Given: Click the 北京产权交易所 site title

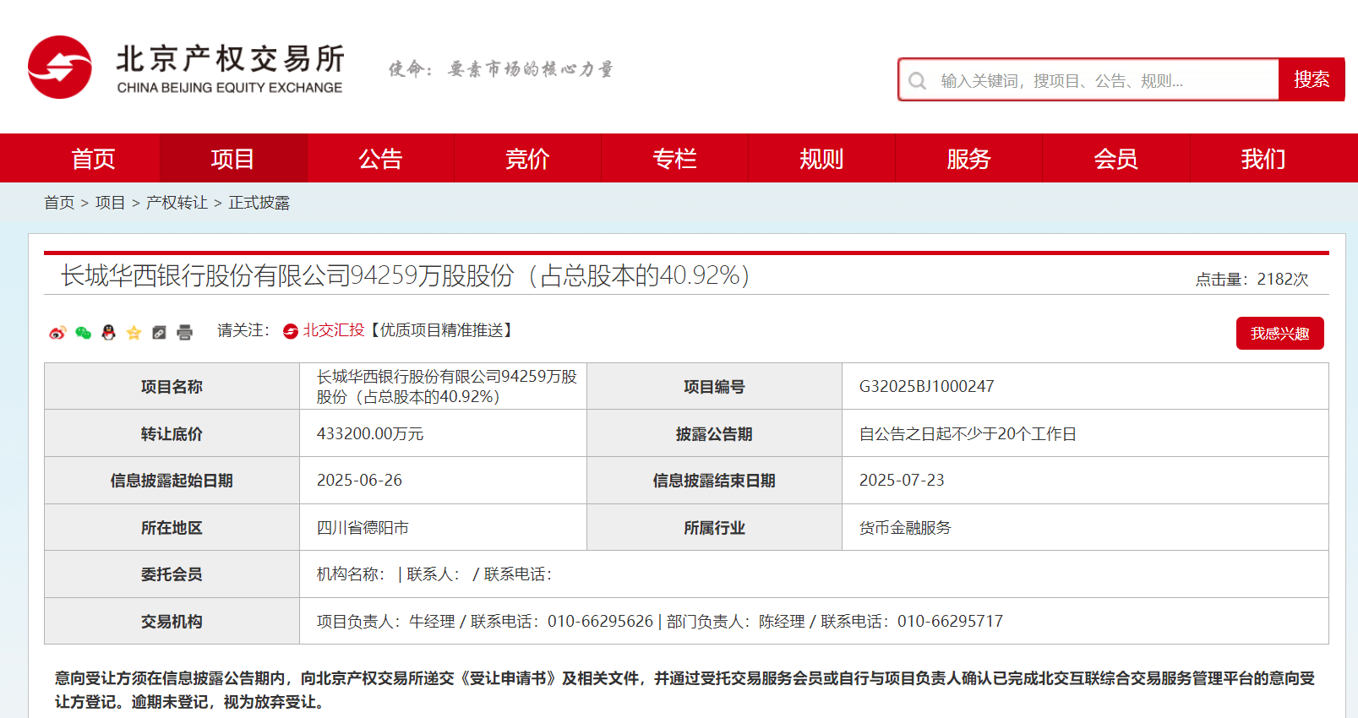Looking at the screenshot, I should coord(230,59).
